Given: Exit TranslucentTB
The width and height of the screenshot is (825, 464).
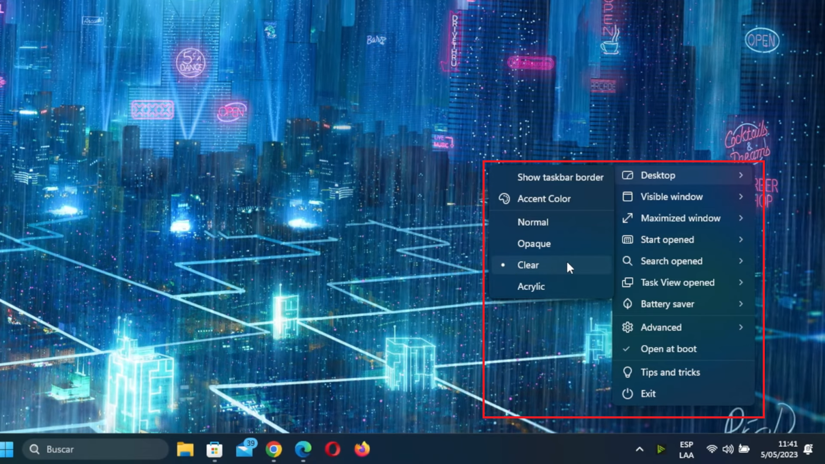Looking at the screenshot, I should (648, 393).
